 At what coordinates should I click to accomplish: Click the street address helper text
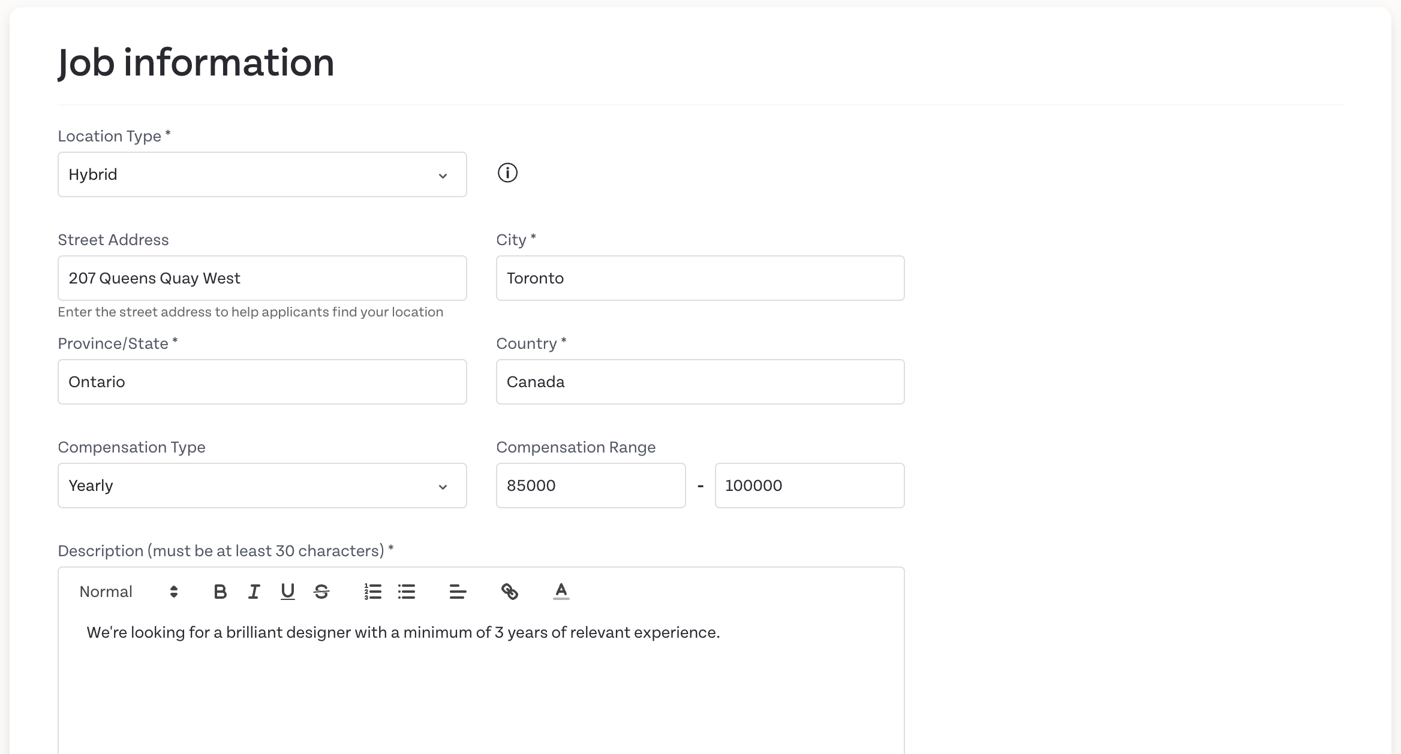click(x=251, y=312)
